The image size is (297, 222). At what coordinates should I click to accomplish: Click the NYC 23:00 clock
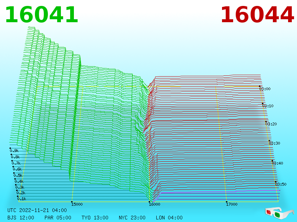[x=132, y=218]
